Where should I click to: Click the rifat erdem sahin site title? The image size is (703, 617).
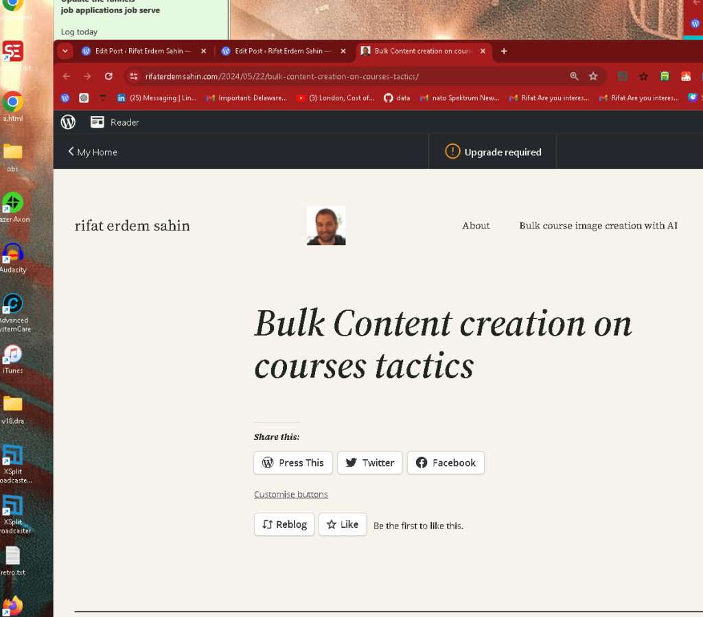(x=132, y=225)
